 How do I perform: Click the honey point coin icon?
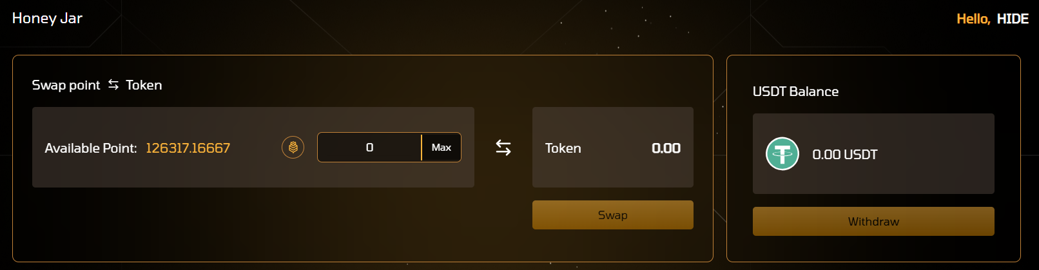point(293,148)
